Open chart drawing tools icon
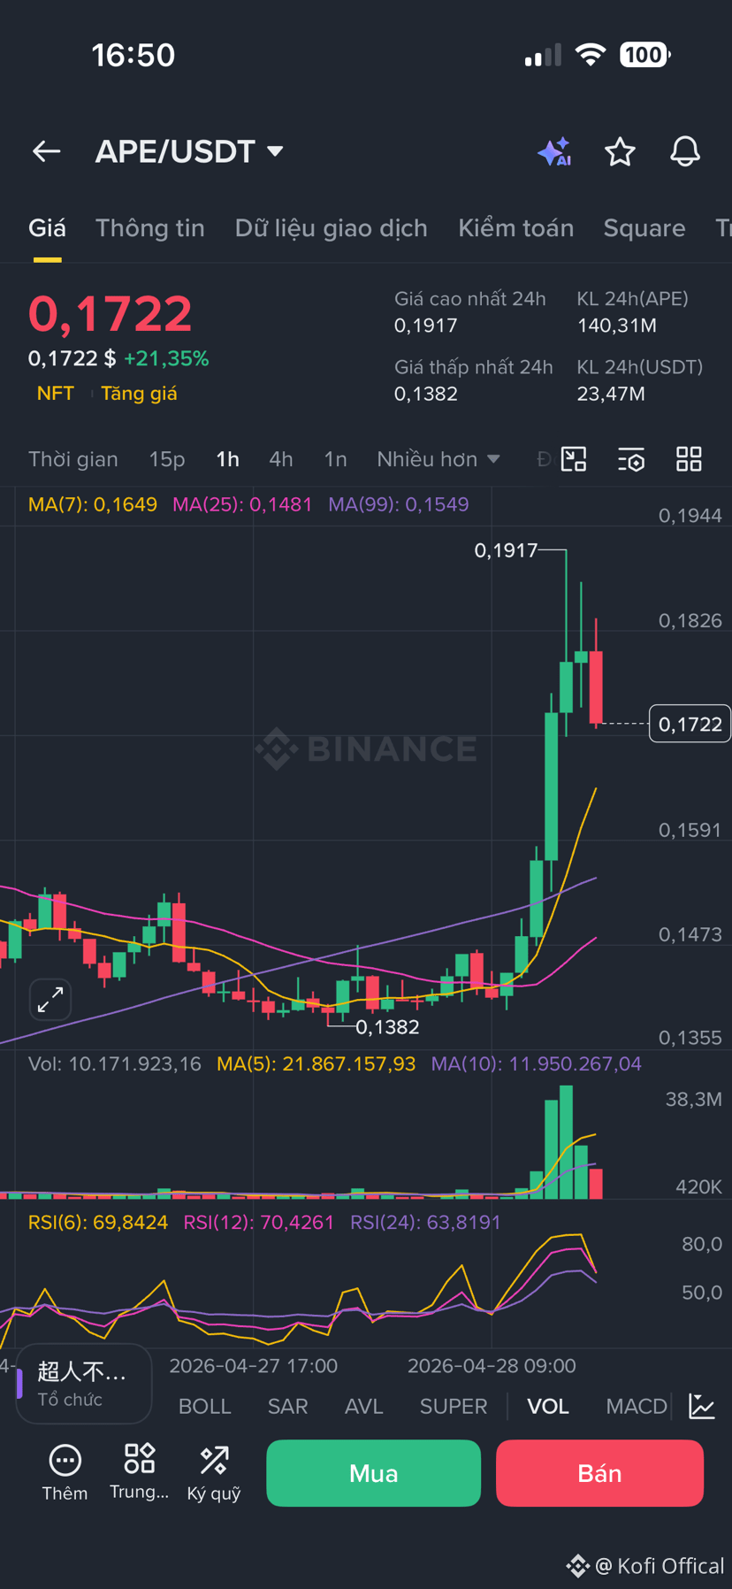Screen dimensions: 732x1589 (x=574, y=459)
